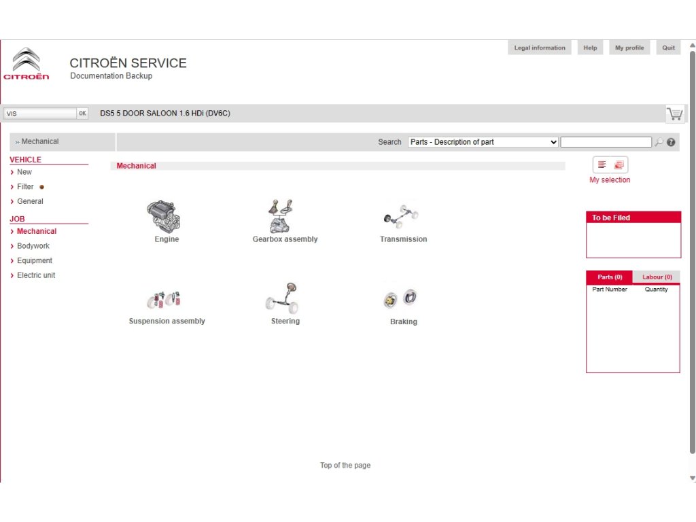Switch to the Labour (0) tab
The height and width of the screenshot is (522, 696).
(657, 277)
